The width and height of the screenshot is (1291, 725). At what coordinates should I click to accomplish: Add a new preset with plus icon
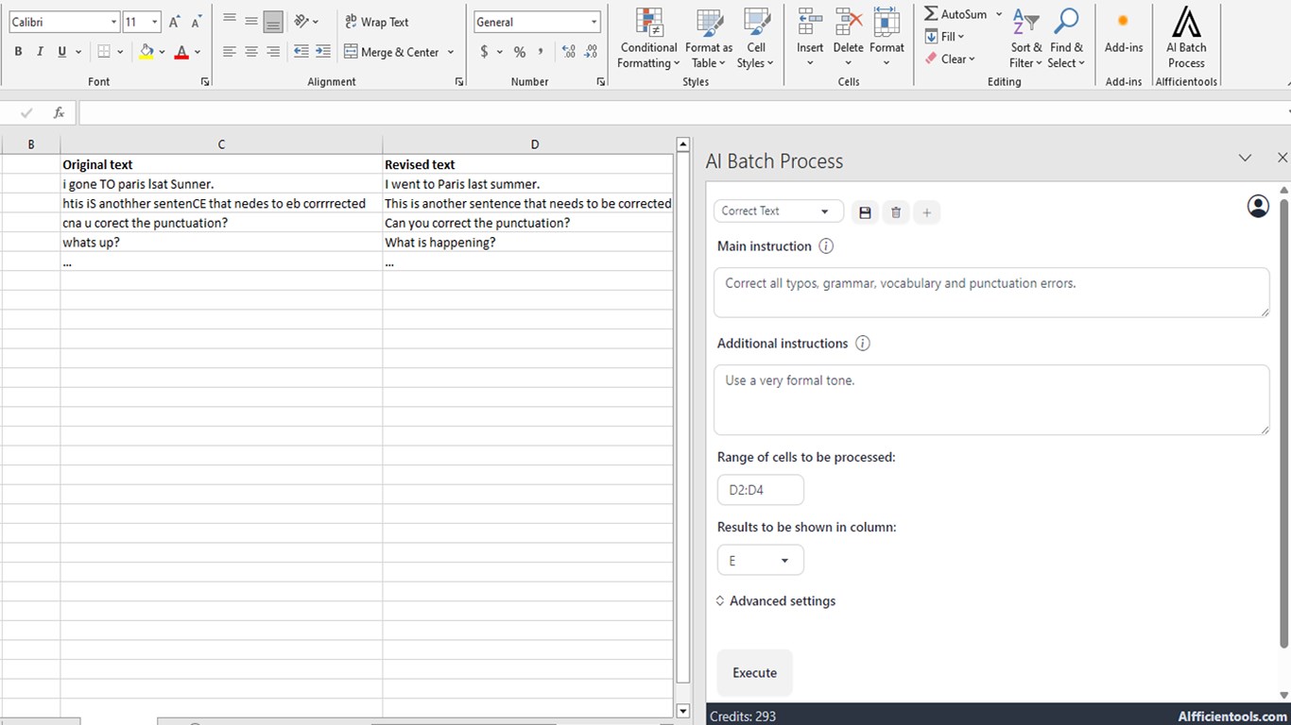point(927,212)
